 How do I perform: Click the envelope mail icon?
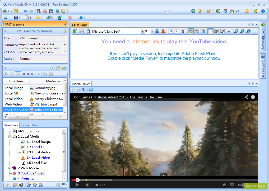168,11
